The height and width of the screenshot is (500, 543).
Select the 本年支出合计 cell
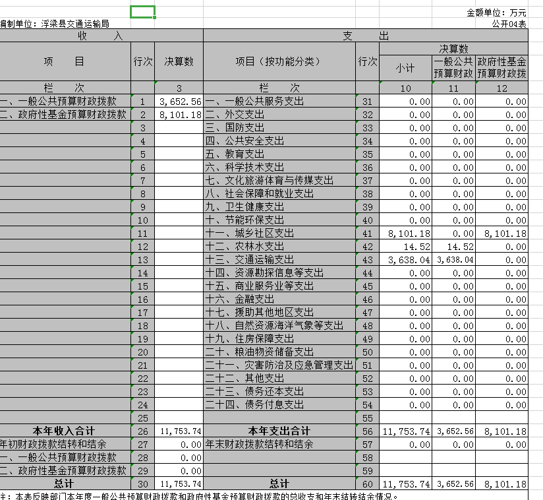coord(279,431)
